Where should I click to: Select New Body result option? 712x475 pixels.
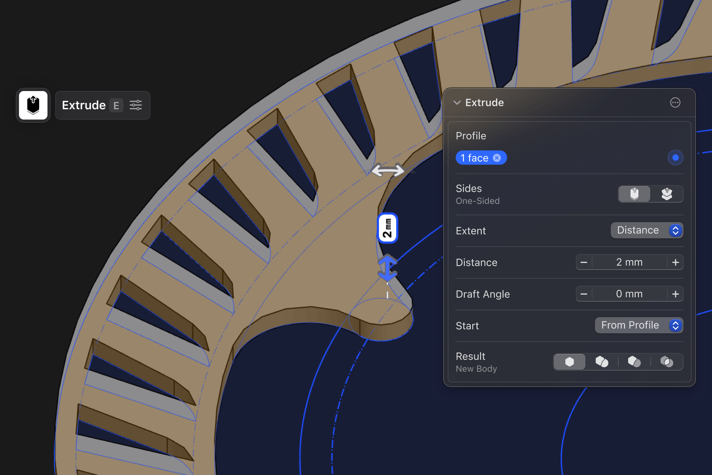click(570, 362)
